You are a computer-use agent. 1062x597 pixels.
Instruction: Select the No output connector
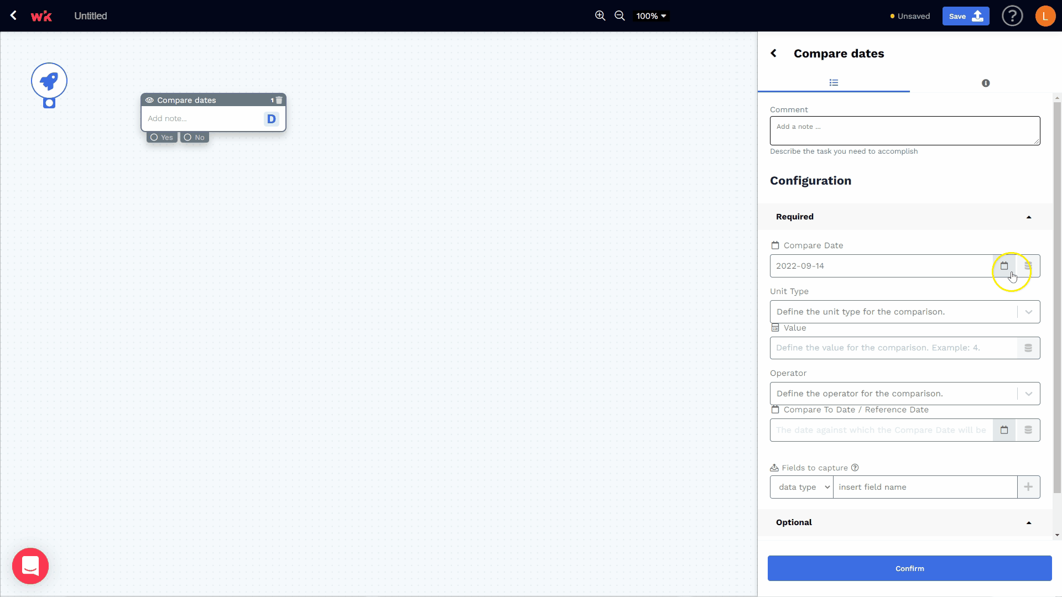click(194, 137)
